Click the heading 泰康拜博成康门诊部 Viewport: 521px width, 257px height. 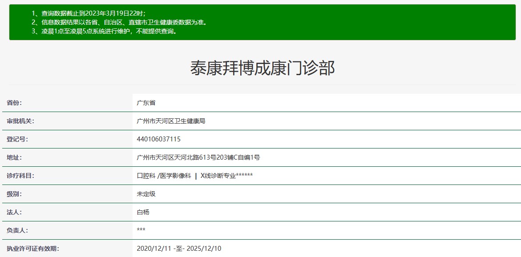pyautogui.click(x=262, y=68)
